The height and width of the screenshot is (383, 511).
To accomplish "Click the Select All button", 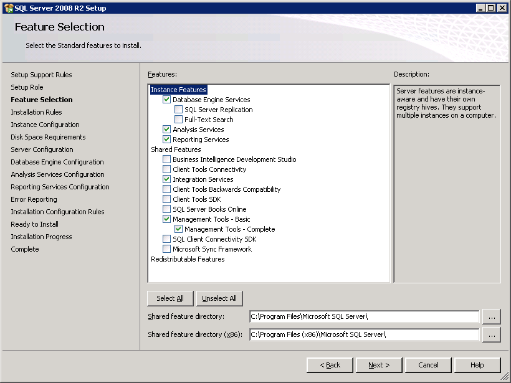I will point(170,298).
